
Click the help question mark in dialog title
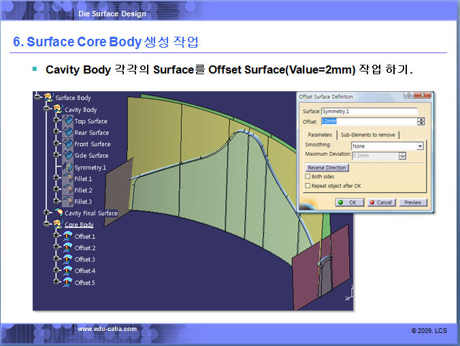click(x=408, y=97)
